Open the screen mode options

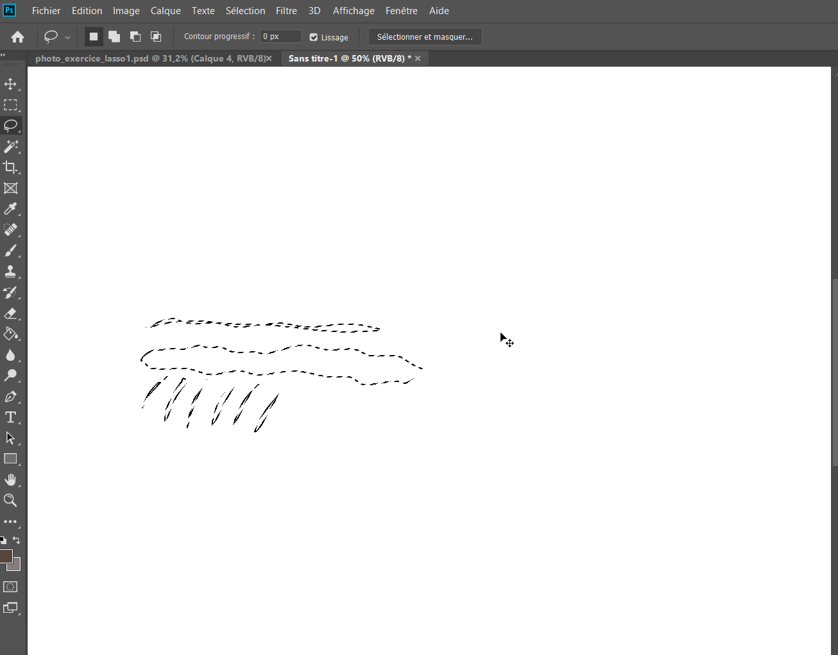coord(11,608)
